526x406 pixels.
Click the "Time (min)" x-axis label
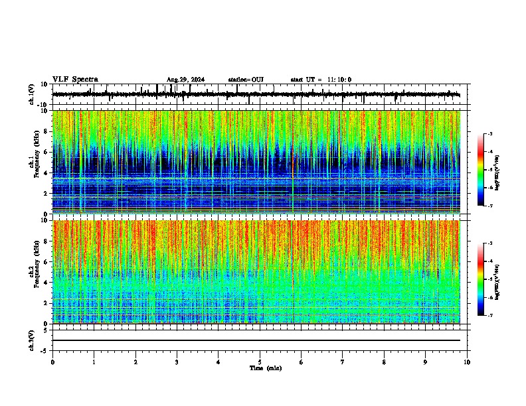(266, 368)
